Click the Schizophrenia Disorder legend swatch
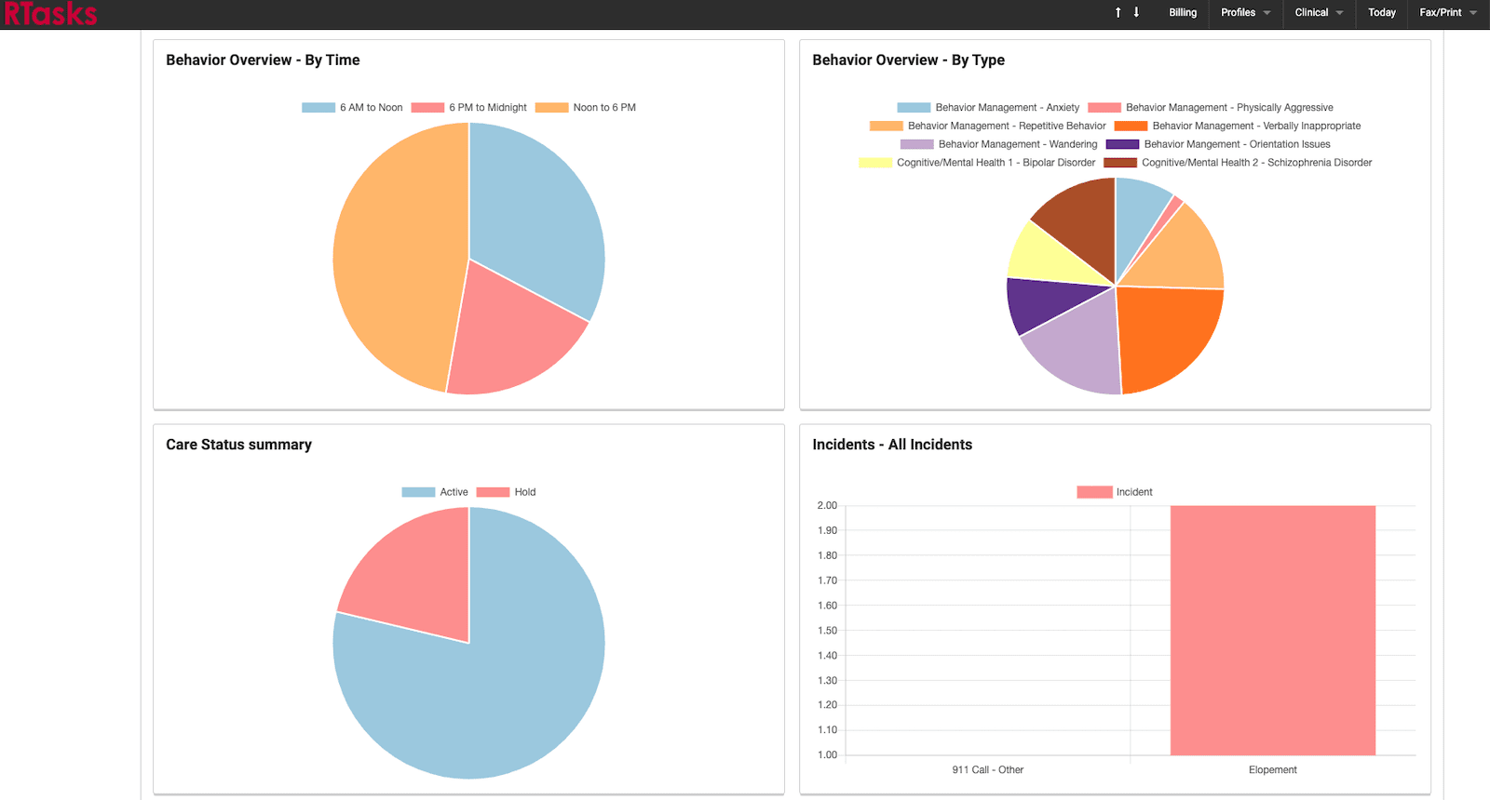The width and height of the screenshot is (1490, 800). coord(1120,163)
